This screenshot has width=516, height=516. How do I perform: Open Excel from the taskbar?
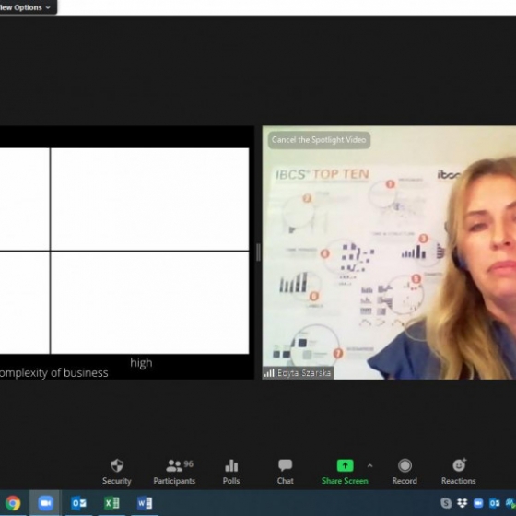pyautogui.click(x=111, y=503)
